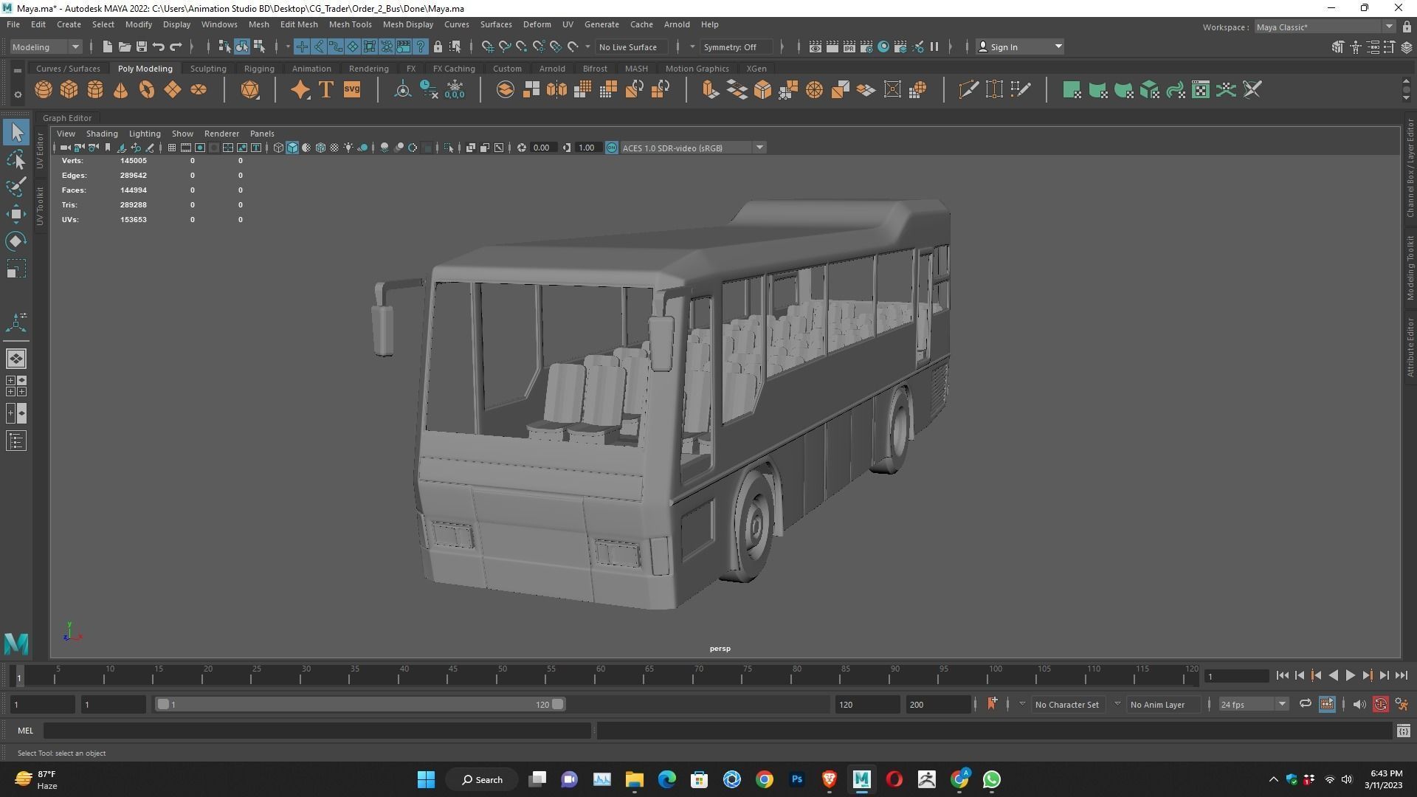
Task: Click the time range slider bar
Action: (x=359, y=704)
